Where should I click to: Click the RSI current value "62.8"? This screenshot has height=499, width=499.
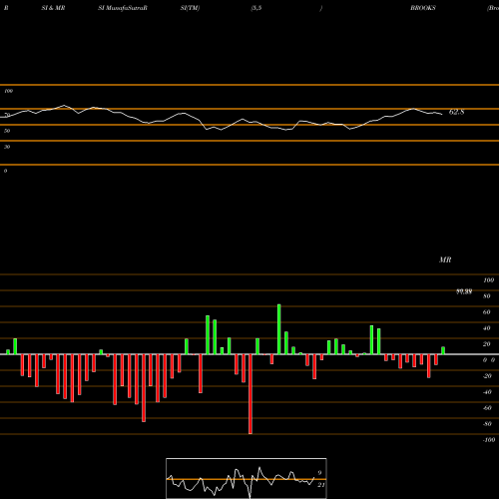pyautogui.click(x=456, y=112)
